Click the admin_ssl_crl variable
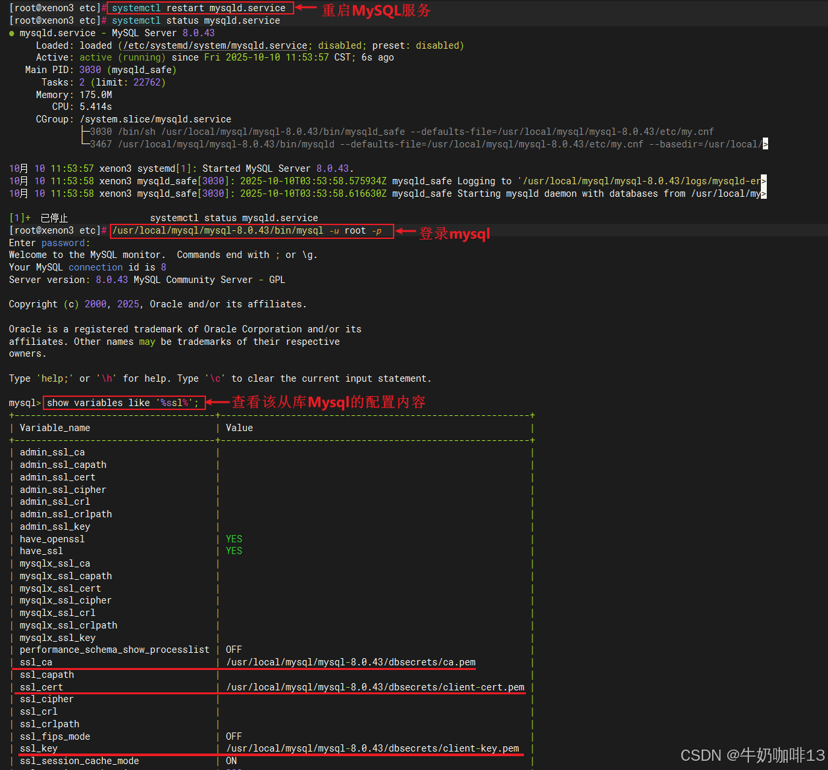This screenshot has width=828, height=770. point(55,501)
